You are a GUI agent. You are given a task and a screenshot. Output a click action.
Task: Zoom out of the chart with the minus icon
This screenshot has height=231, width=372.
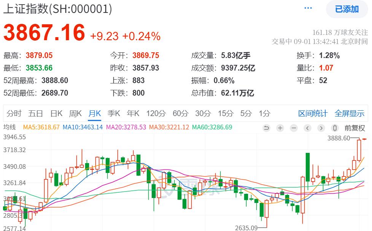pos(293,128)
